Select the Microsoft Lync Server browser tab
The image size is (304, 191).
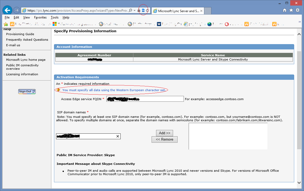pos(178,11)
